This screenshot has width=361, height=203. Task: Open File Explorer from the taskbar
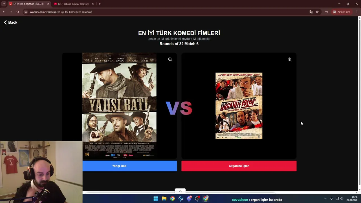coord(164,198)
